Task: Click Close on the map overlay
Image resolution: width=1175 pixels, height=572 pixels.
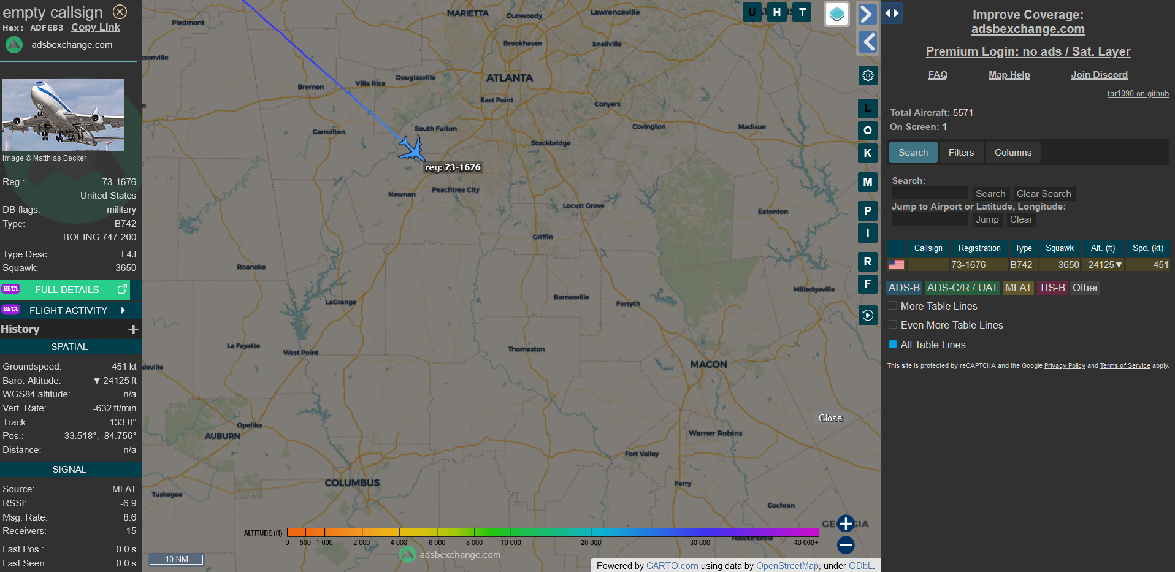Action: 830,418
